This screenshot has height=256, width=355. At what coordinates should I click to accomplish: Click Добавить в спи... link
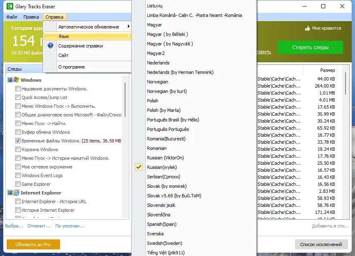pyautogui.click(x=330, y=226)
